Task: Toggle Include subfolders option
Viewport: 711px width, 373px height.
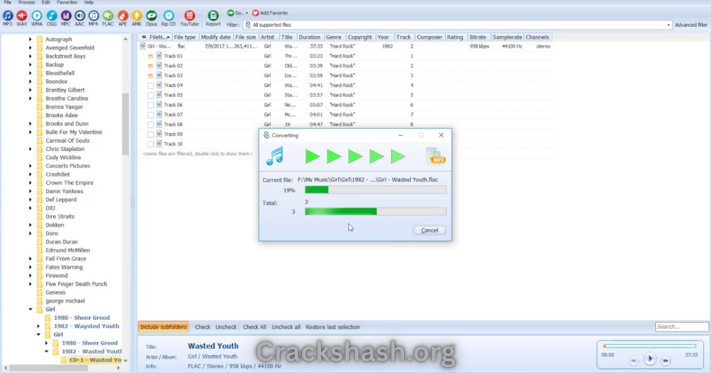Action: (164, 327)
